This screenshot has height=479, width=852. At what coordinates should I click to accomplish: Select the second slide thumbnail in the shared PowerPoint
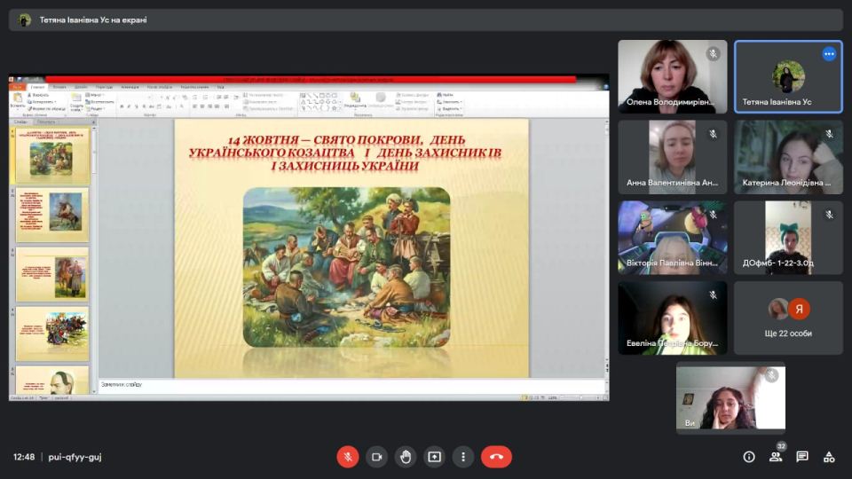click(52, 215)
